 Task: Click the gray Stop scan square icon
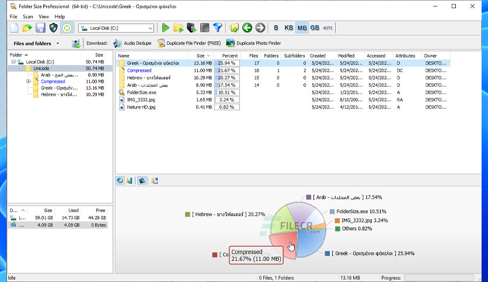(204, 28)
